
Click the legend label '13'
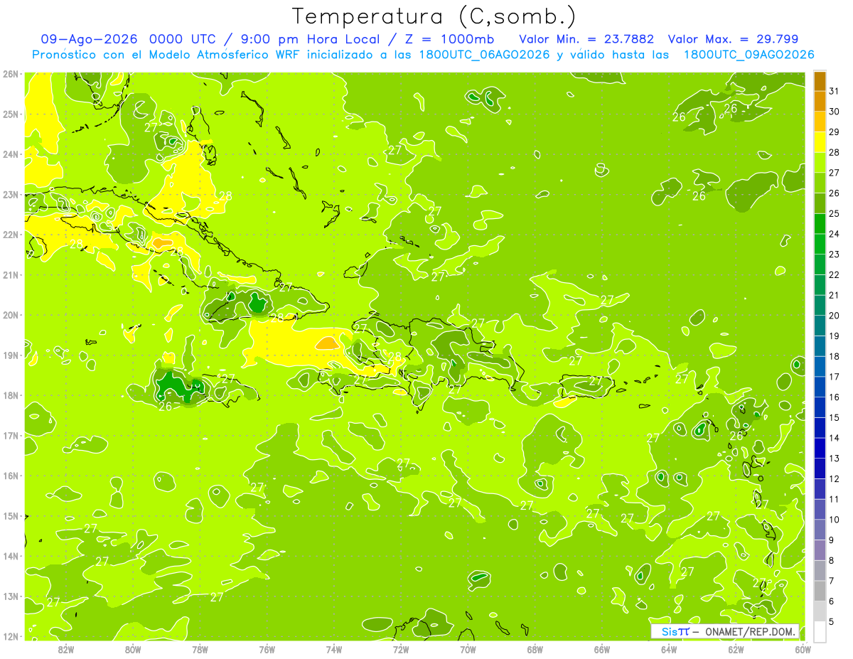click(835, 459)
